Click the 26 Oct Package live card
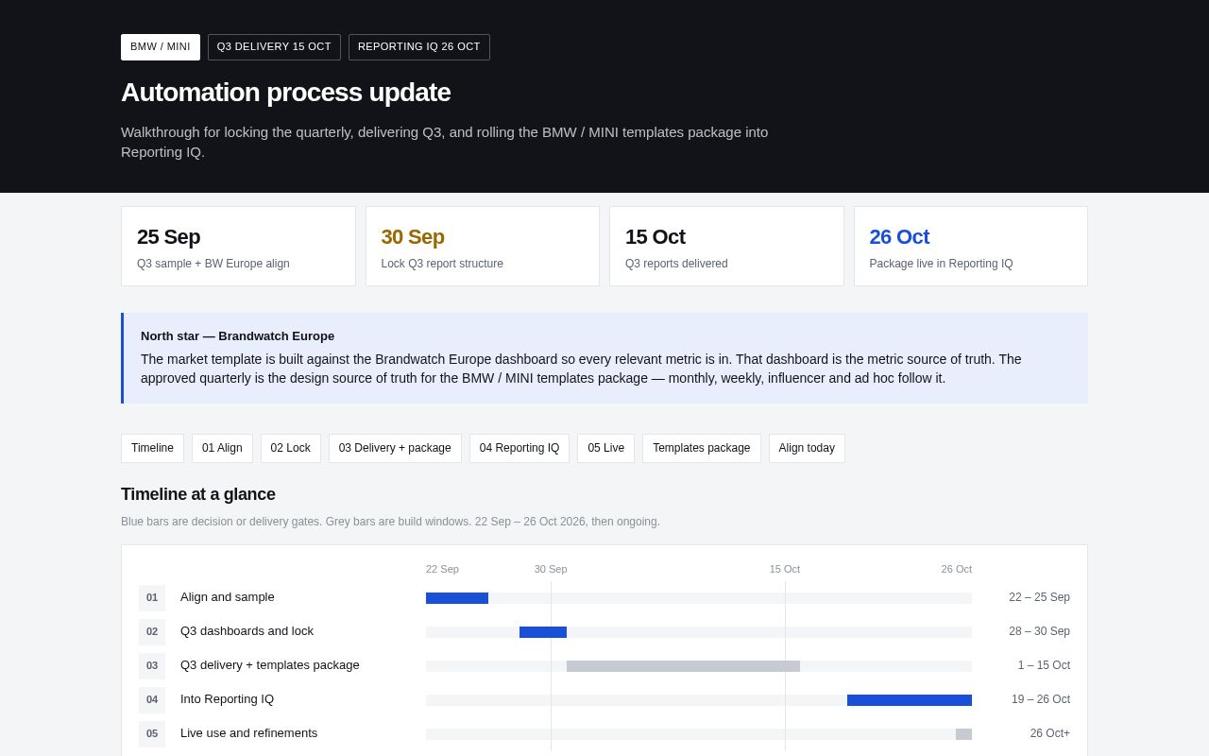The height and width of the screenshot is (756, 1209). [x=971, y=247]
